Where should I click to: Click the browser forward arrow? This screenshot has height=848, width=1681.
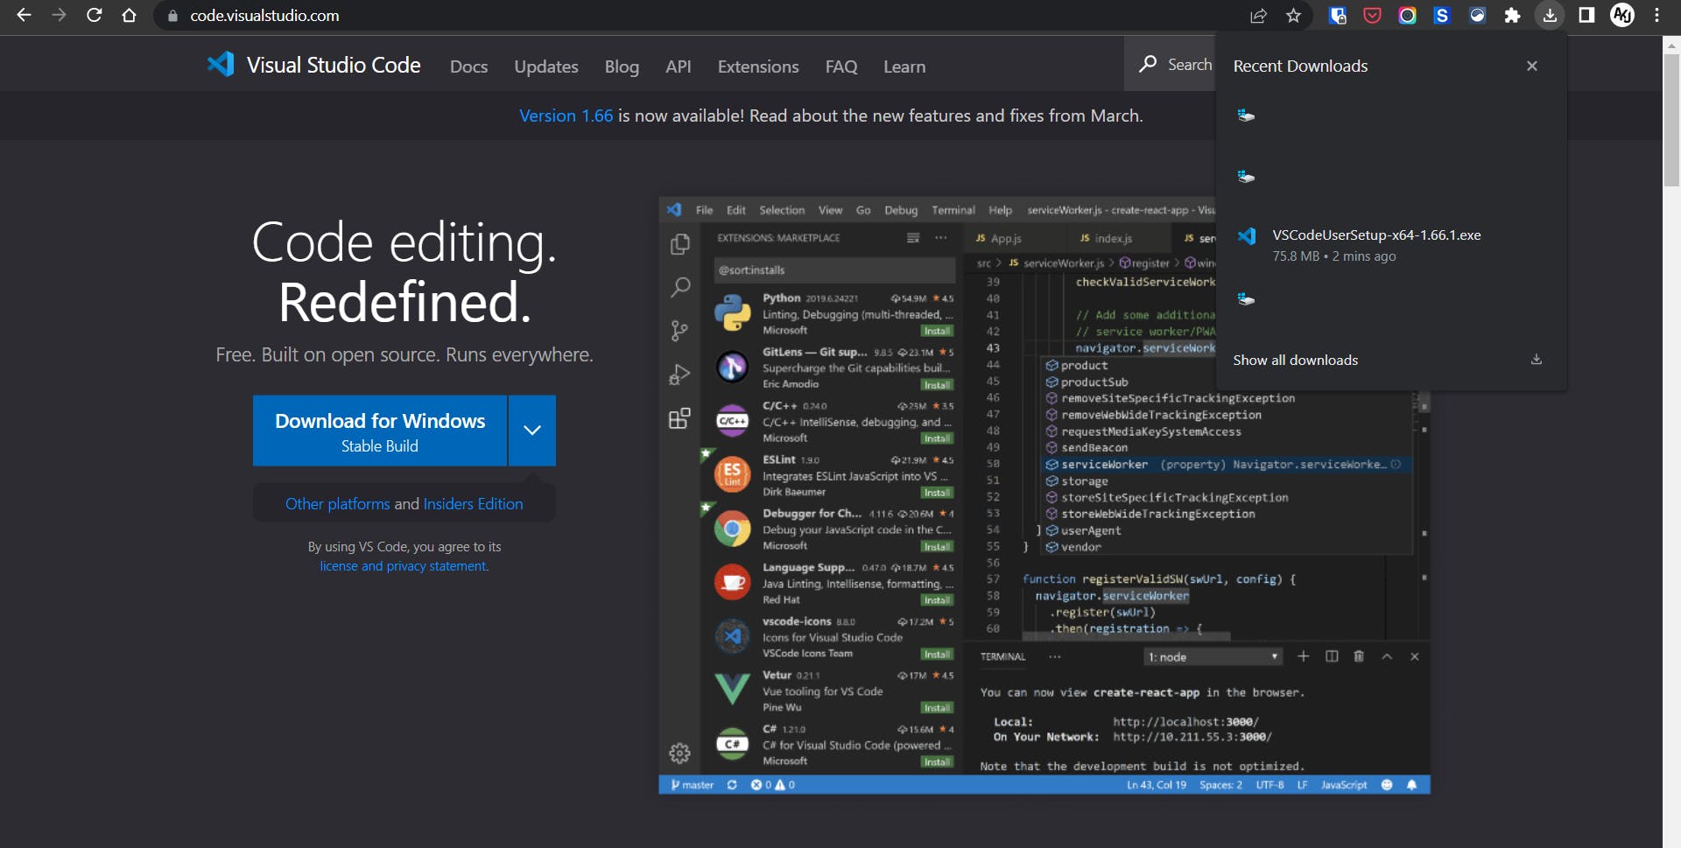coord(59,15)
